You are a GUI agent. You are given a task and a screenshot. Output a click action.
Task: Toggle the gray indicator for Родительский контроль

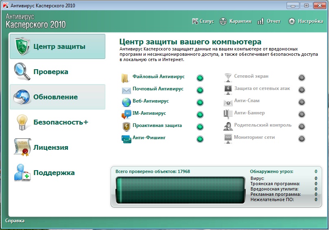pyautogui.click(x=302, y=127)
